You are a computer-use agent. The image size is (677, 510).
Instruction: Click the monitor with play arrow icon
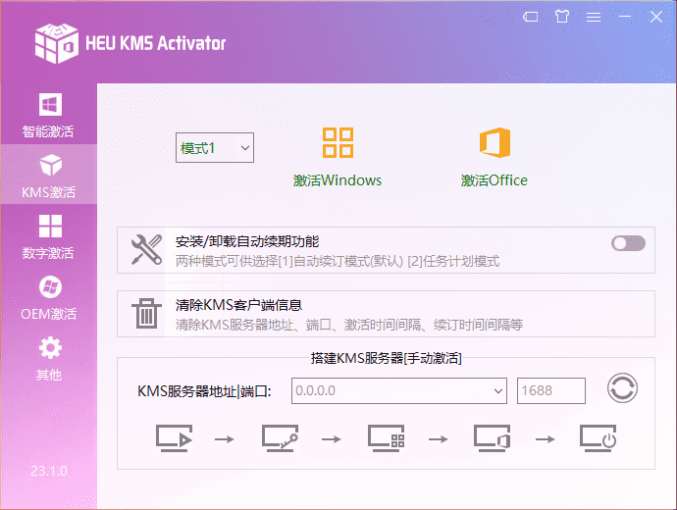point(173,438)
